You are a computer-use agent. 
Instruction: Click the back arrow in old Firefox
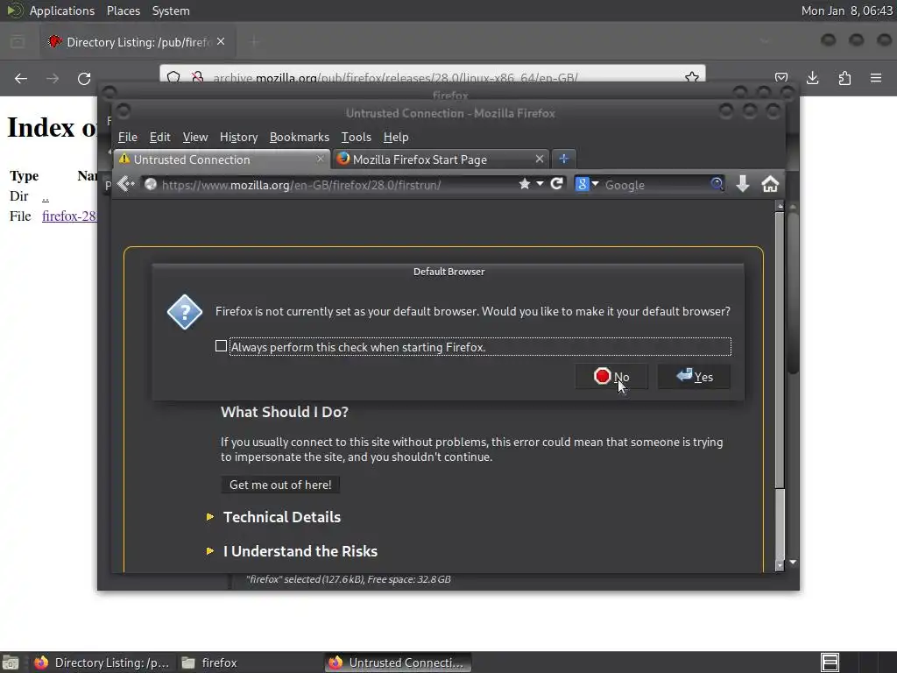click(x=125, y=184)
